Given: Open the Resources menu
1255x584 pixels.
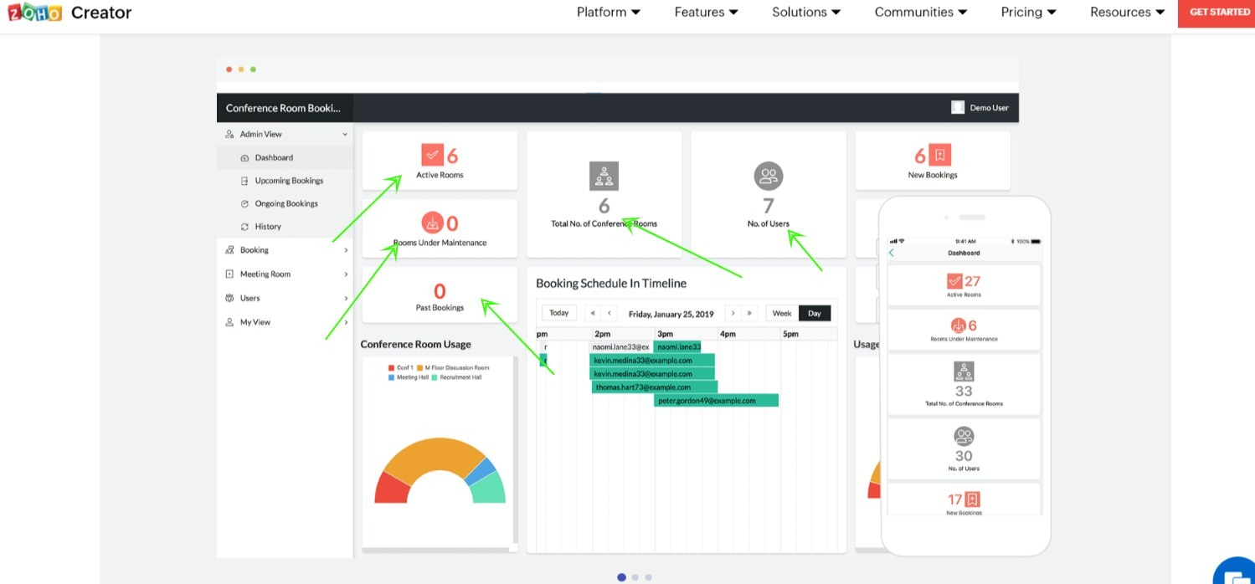Looking at the screenshot, I should (x=1127, y=12).
